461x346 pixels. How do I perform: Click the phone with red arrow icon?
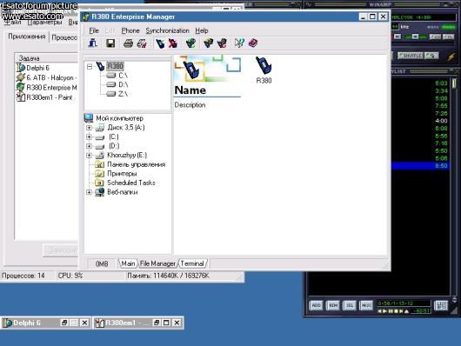(x=222, y=43)
